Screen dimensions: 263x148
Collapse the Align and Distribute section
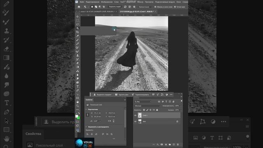tap(86, 127)
